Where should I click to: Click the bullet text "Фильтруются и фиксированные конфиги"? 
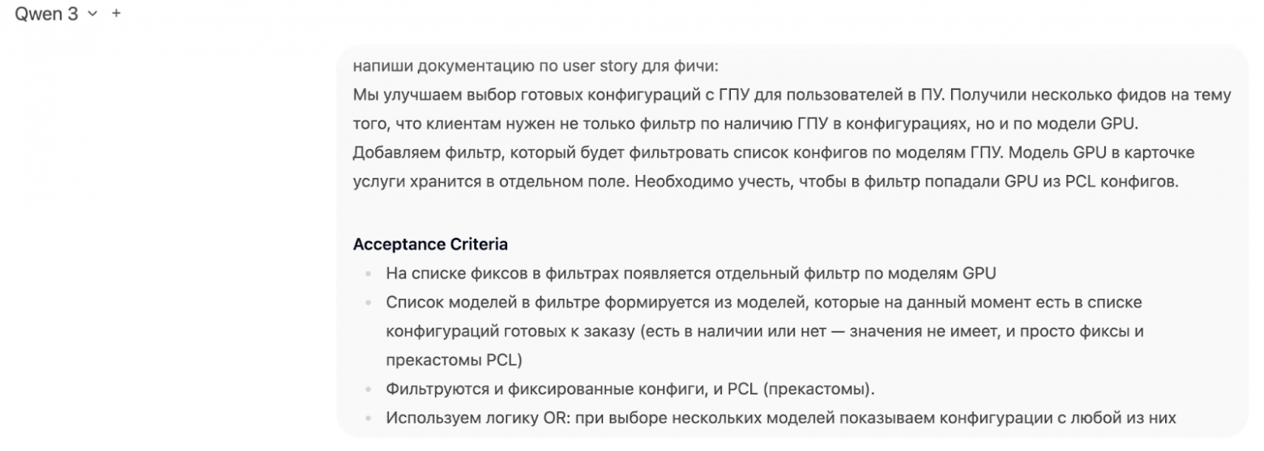[630, 389]
